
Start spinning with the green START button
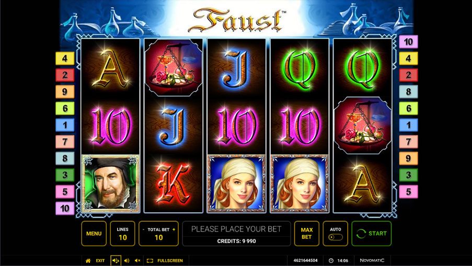click(x=372, y=233)
